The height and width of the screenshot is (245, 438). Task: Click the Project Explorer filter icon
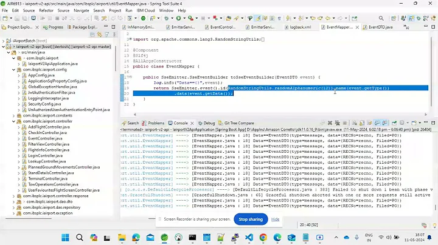pos(106,35)
